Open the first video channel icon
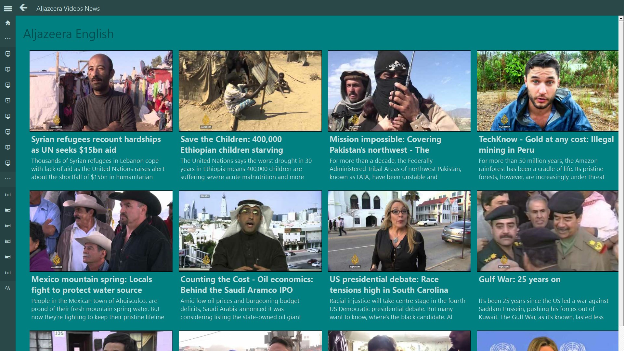The image size is (624, 351). pos(8,54)
